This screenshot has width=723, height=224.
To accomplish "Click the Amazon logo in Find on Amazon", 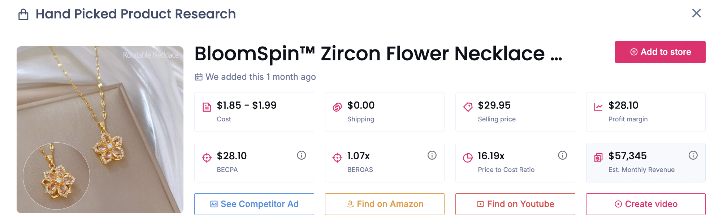I will point(350,204).
